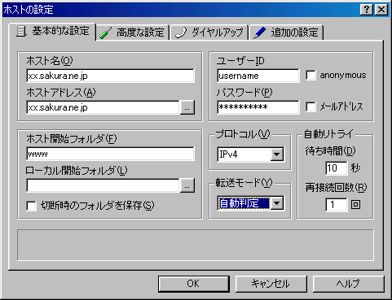Enable the anonymous checkbox

[x=311, y=76]
